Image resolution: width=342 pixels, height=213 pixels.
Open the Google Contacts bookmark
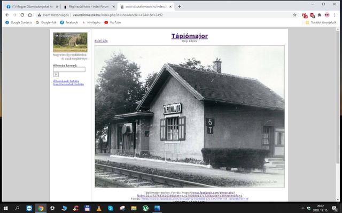[x=19, y=22]
